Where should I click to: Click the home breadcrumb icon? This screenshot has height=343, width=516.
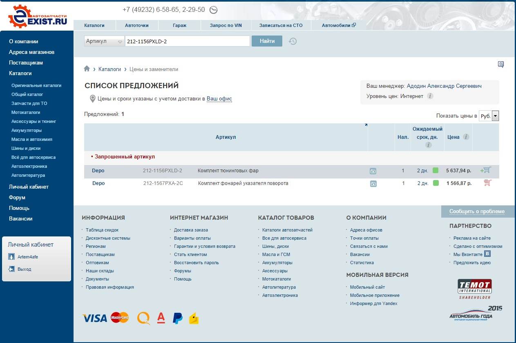coord(87,69)
